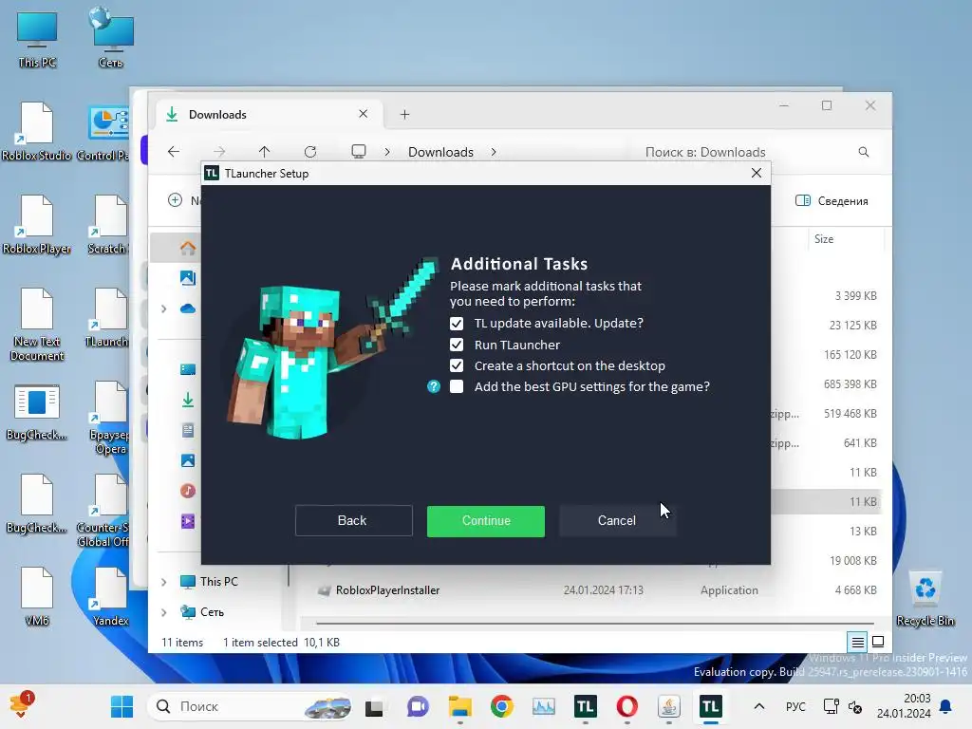The height and width of the screenshot is (729, 972).
Task: Click the PC monitor icon in address bar
Action: click(x=359, y=152)
